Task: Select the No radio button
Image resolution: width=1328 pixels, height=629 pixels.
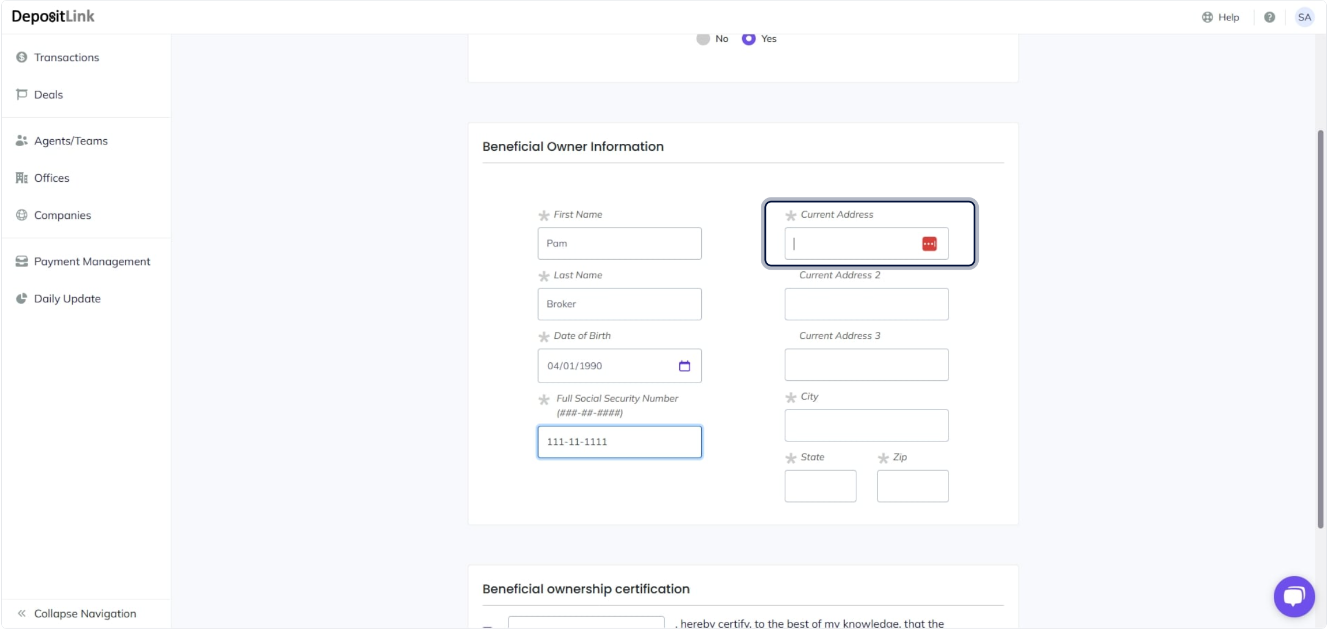Action: tap(703, 39)
